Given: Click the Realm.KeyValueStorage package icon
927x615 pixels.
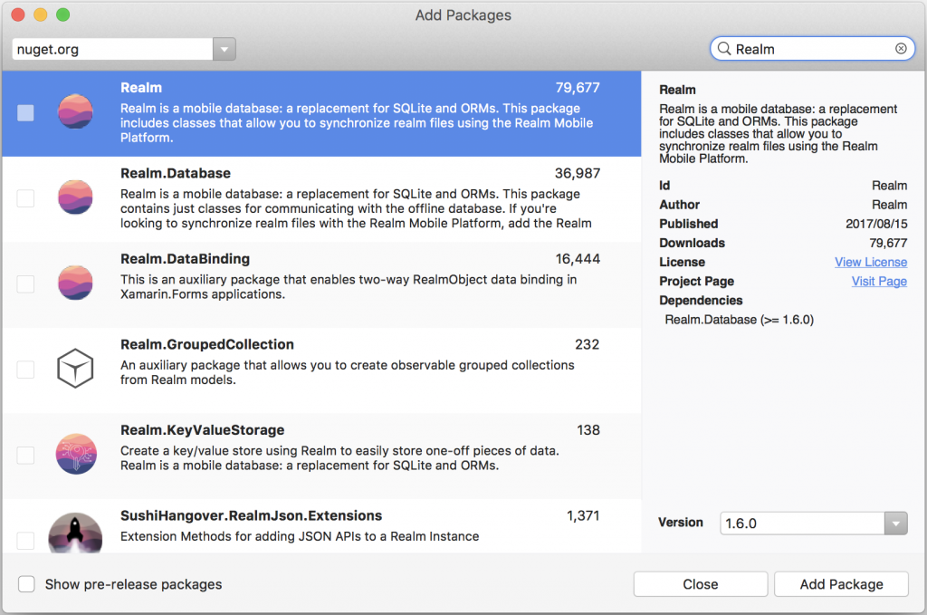Looking at the screenshot, I should [x=76, y=454].
